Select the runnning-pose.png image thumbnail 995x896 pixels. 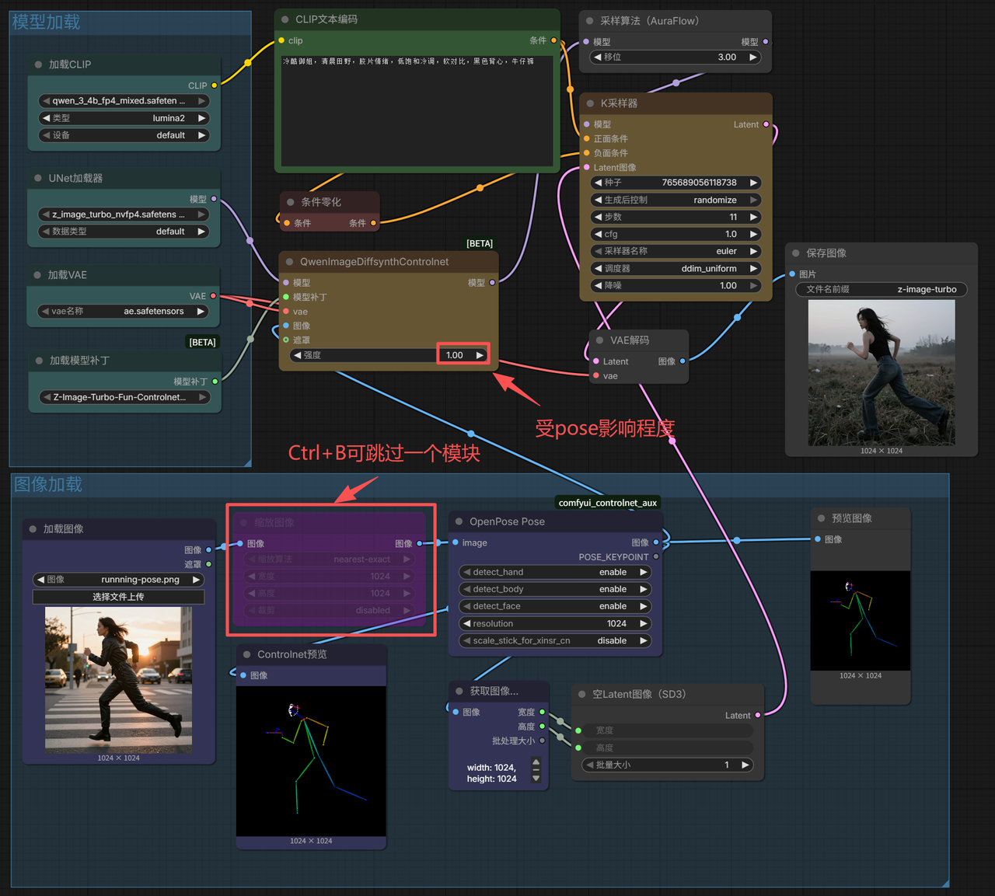point(118,678)
